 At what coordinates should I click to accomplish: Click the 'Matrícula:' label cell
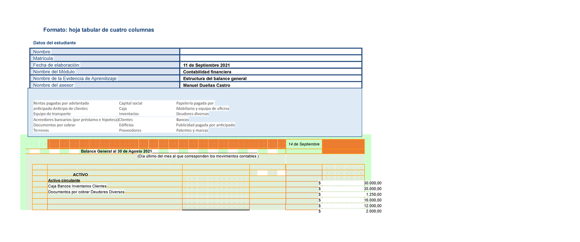pyautogui.click(x=104, y=58)
